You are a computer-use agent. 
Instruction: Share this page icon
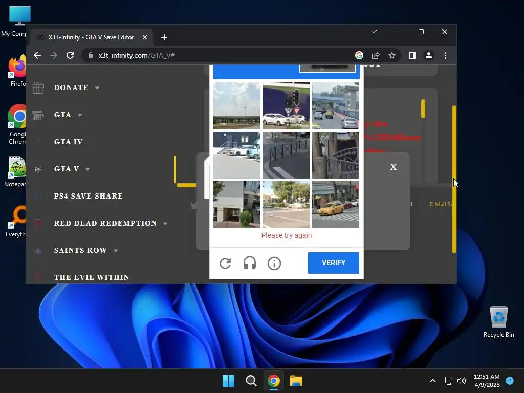tap(376, 55)
